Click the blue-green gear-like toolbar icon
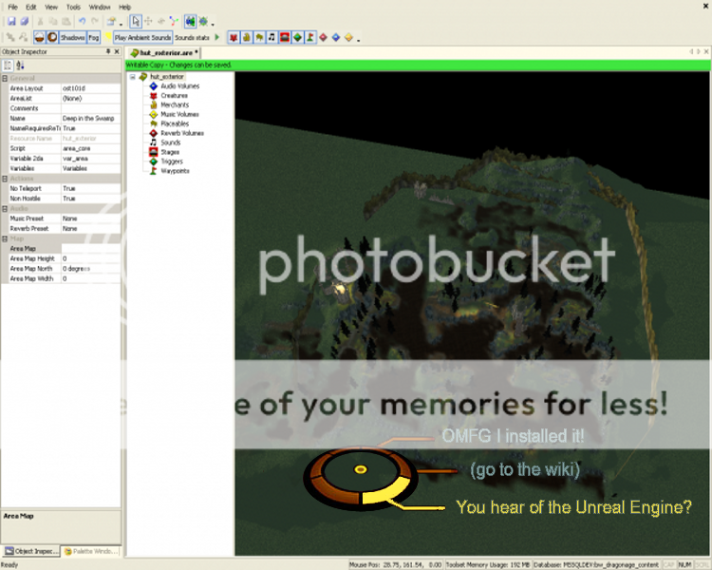The image size is (712, 570). coord(203,21)
